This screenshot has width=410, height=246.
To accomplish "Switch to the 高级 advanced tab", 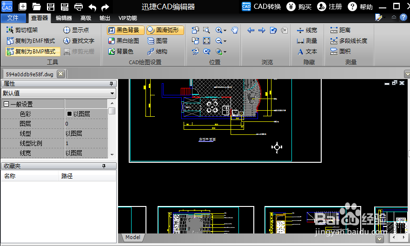I will coord(86,18).
